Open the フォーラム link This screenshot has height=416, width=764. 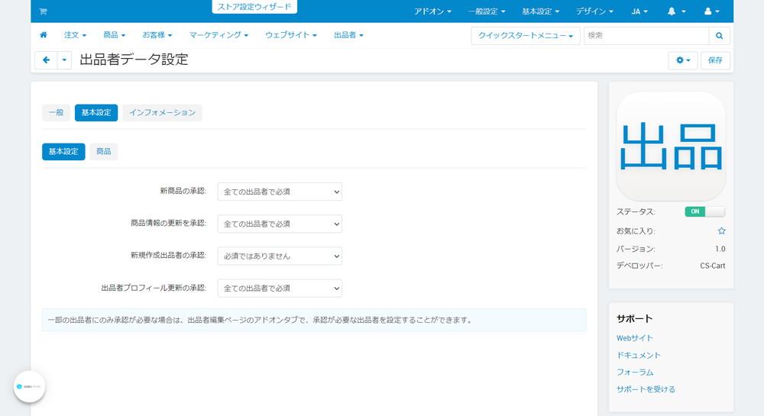click(635, 372)
